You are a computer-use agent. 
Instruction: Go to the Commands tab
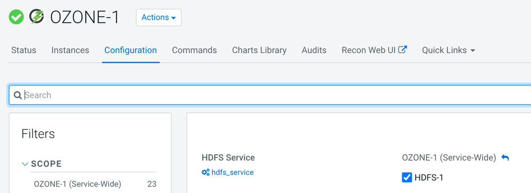pyautogui.click(x=195, y=50)
